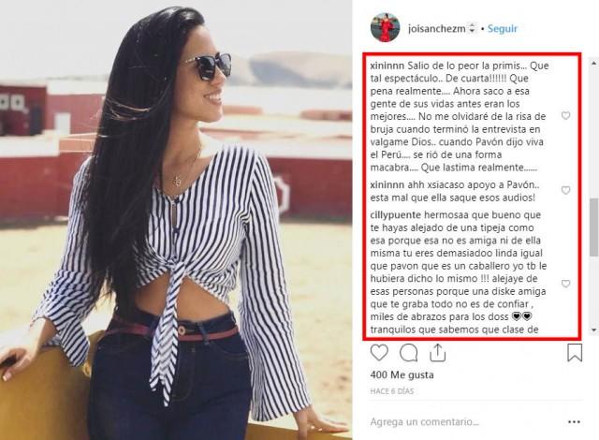The width and height of the screenshot is (599, 440).
Task: Open the xininnn commenter username
Action: 387,66
